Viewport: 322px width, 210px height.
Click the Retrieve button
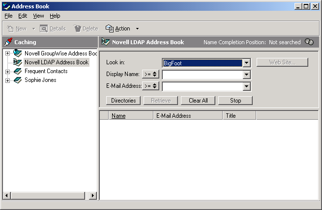[161, 101]
